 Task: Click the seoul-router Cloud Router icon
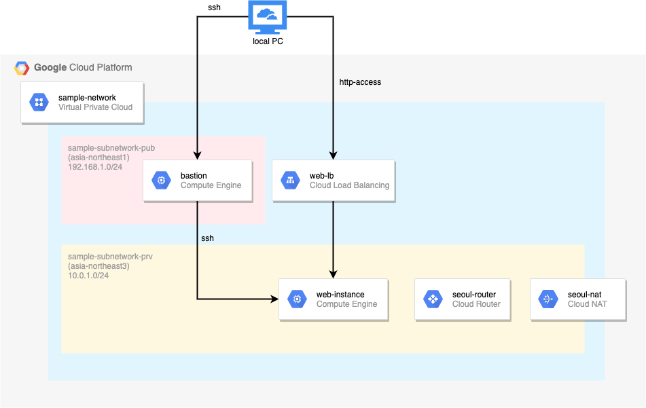(x=433, y=299)
